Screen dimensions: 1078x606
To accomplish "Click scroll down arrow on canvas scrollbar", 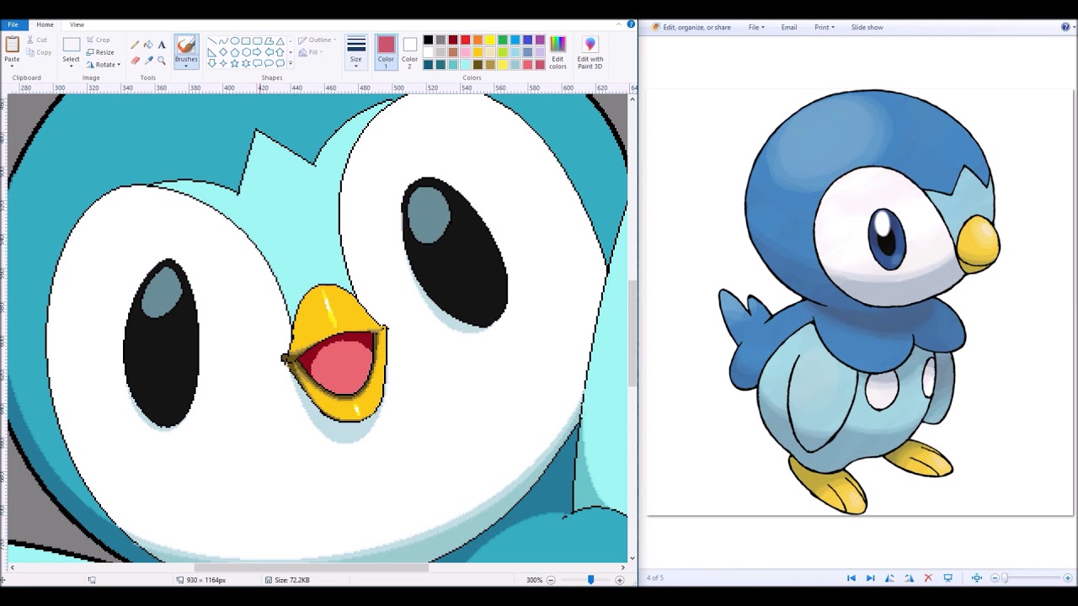I will click(x=632, y=557).
